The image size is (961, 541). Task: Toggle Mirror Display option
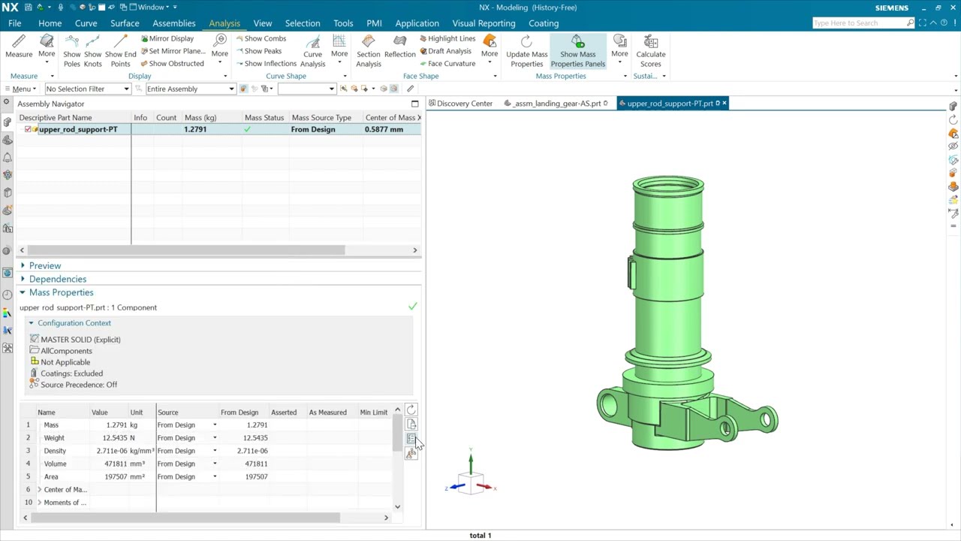pyautogui.click(x=167, y=38)
